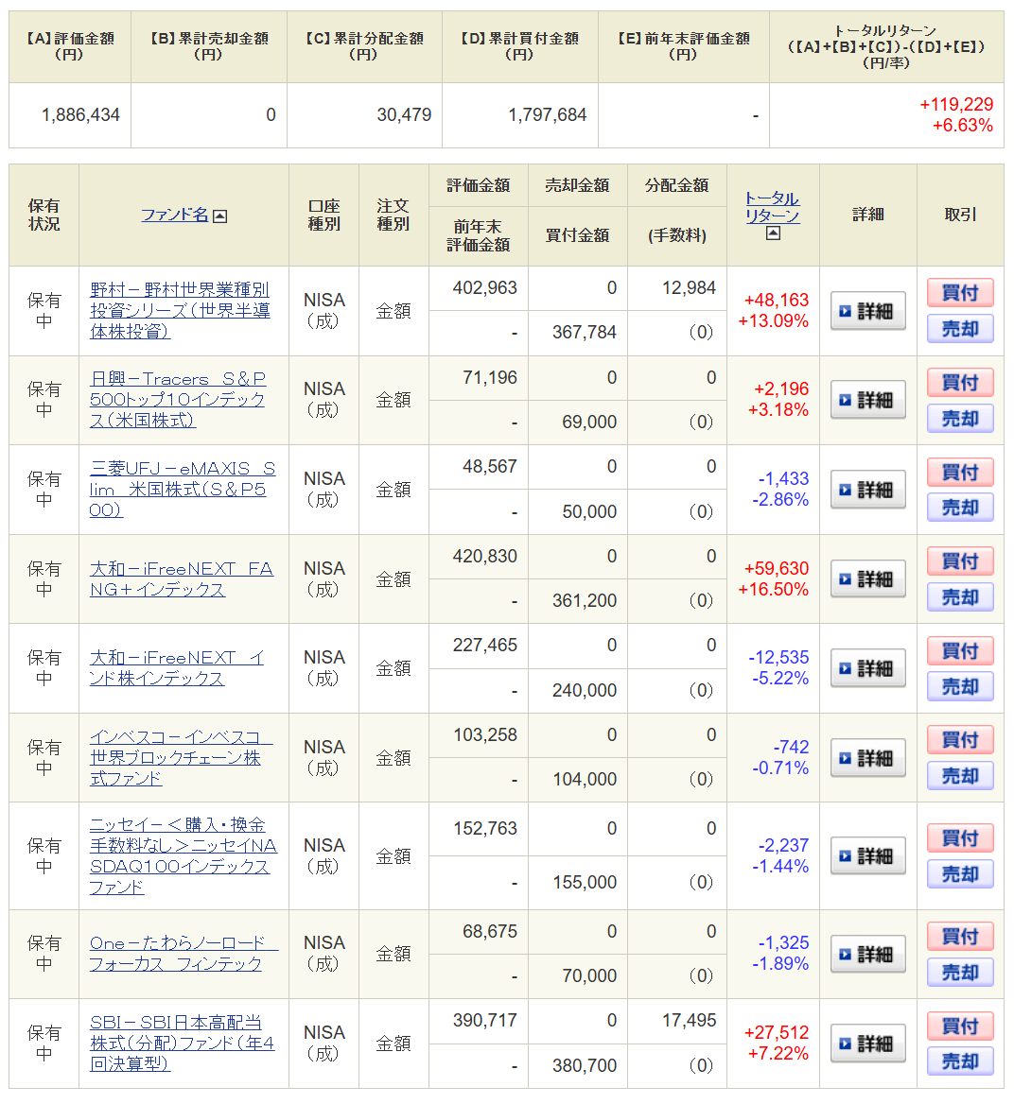Screen dimensions: 1014x1104
Task: Open One たわらノーロード フィンテック link
Action: pyautogui.click(x=184, y=954)
